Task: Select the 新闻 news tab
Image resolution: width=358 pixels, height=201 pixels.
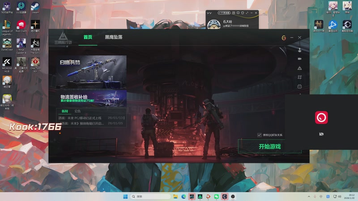Action: [64, 111]
